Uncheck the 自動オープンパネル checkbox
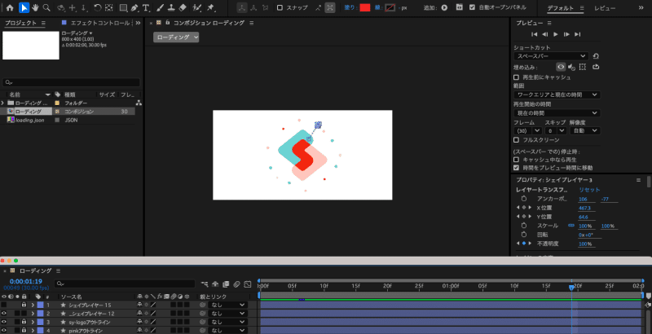 (472, 7)
